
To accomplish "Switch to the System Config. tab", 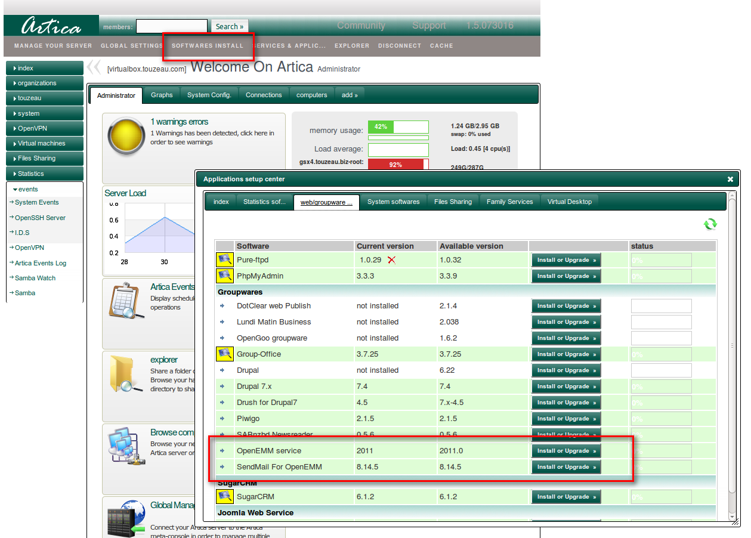I will [209, 95].
